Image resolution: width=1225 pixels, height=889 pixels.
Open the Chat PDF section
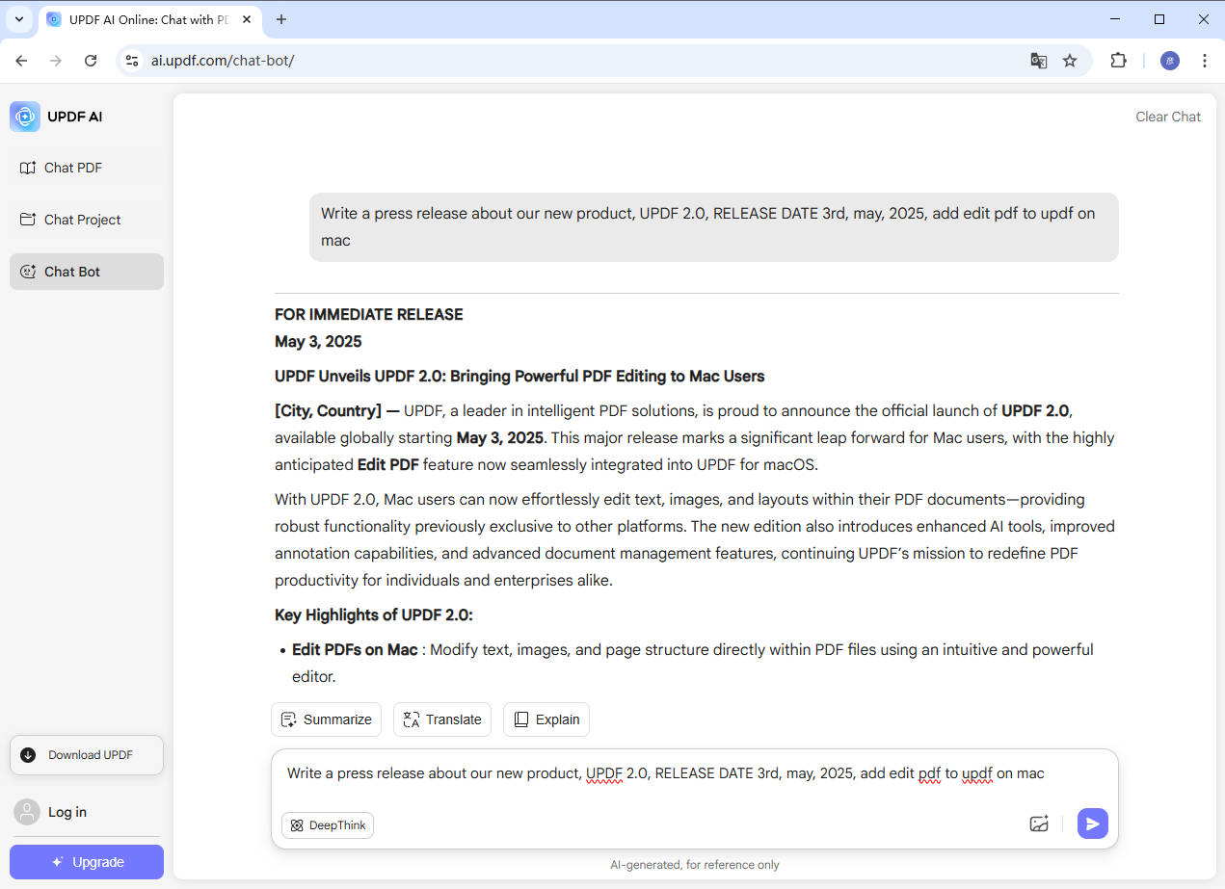87,168
